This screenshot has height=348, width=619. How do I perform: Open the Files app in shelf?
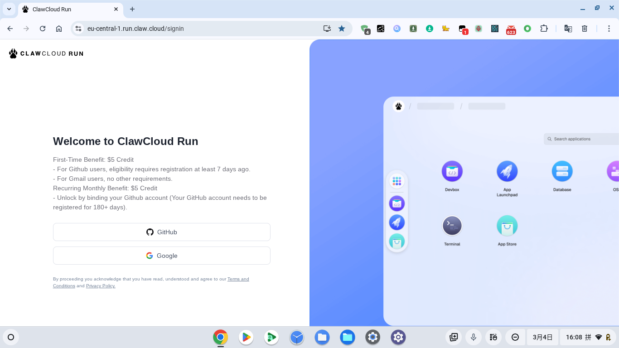(322, 337)
